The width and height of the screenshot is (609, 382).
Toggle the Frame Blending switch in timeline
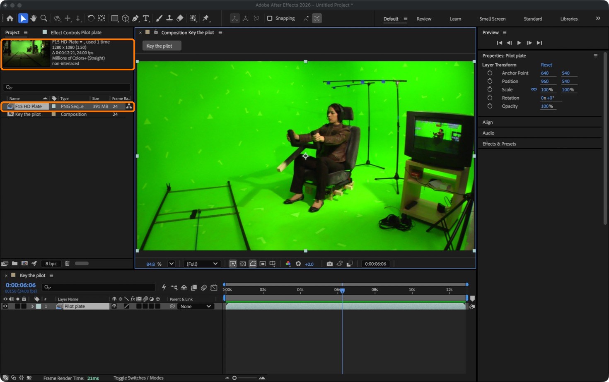coord(193,287)
